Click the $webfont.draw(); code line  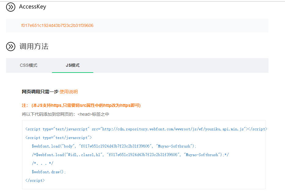49,172
